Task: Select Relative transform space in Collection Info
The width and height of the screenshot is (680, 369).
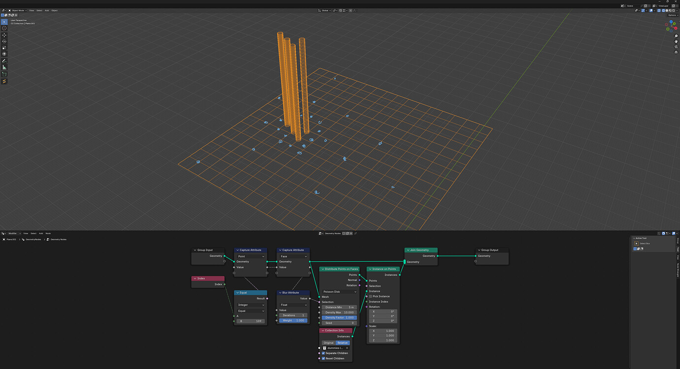Action: [342, 343]
